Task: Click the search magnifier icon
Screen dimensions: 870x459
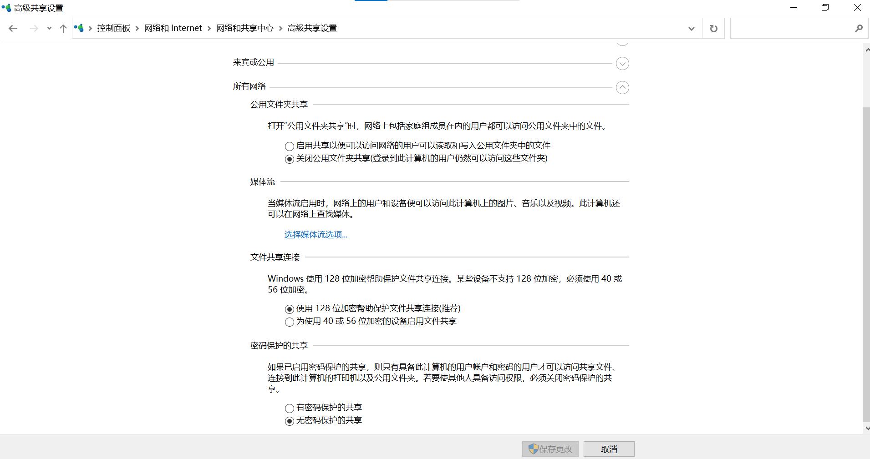Action: click(860, 28)
